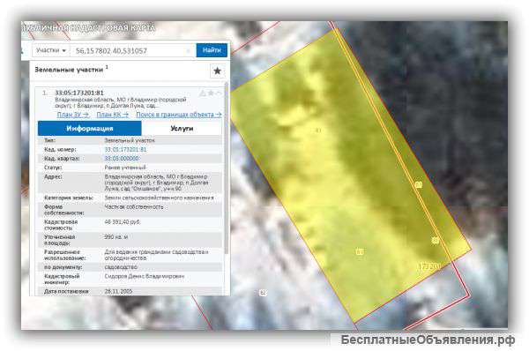
Task: Clear the search field with the x icon
Action: (189, 50)
